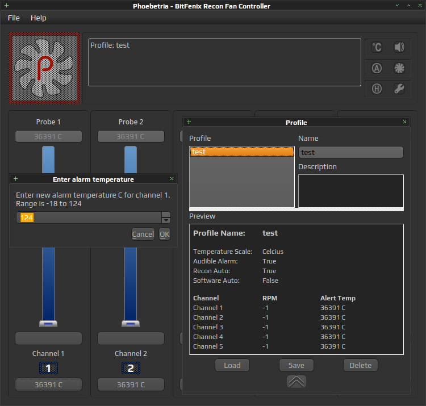
Task: Select the 'test' profile in list
Action: (242, 152)
